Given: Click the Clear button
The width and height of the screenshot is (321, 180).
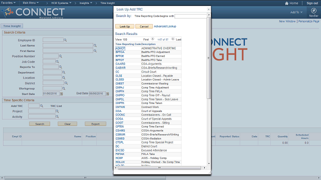Looking at the screenshot, I should click(67, 124).
